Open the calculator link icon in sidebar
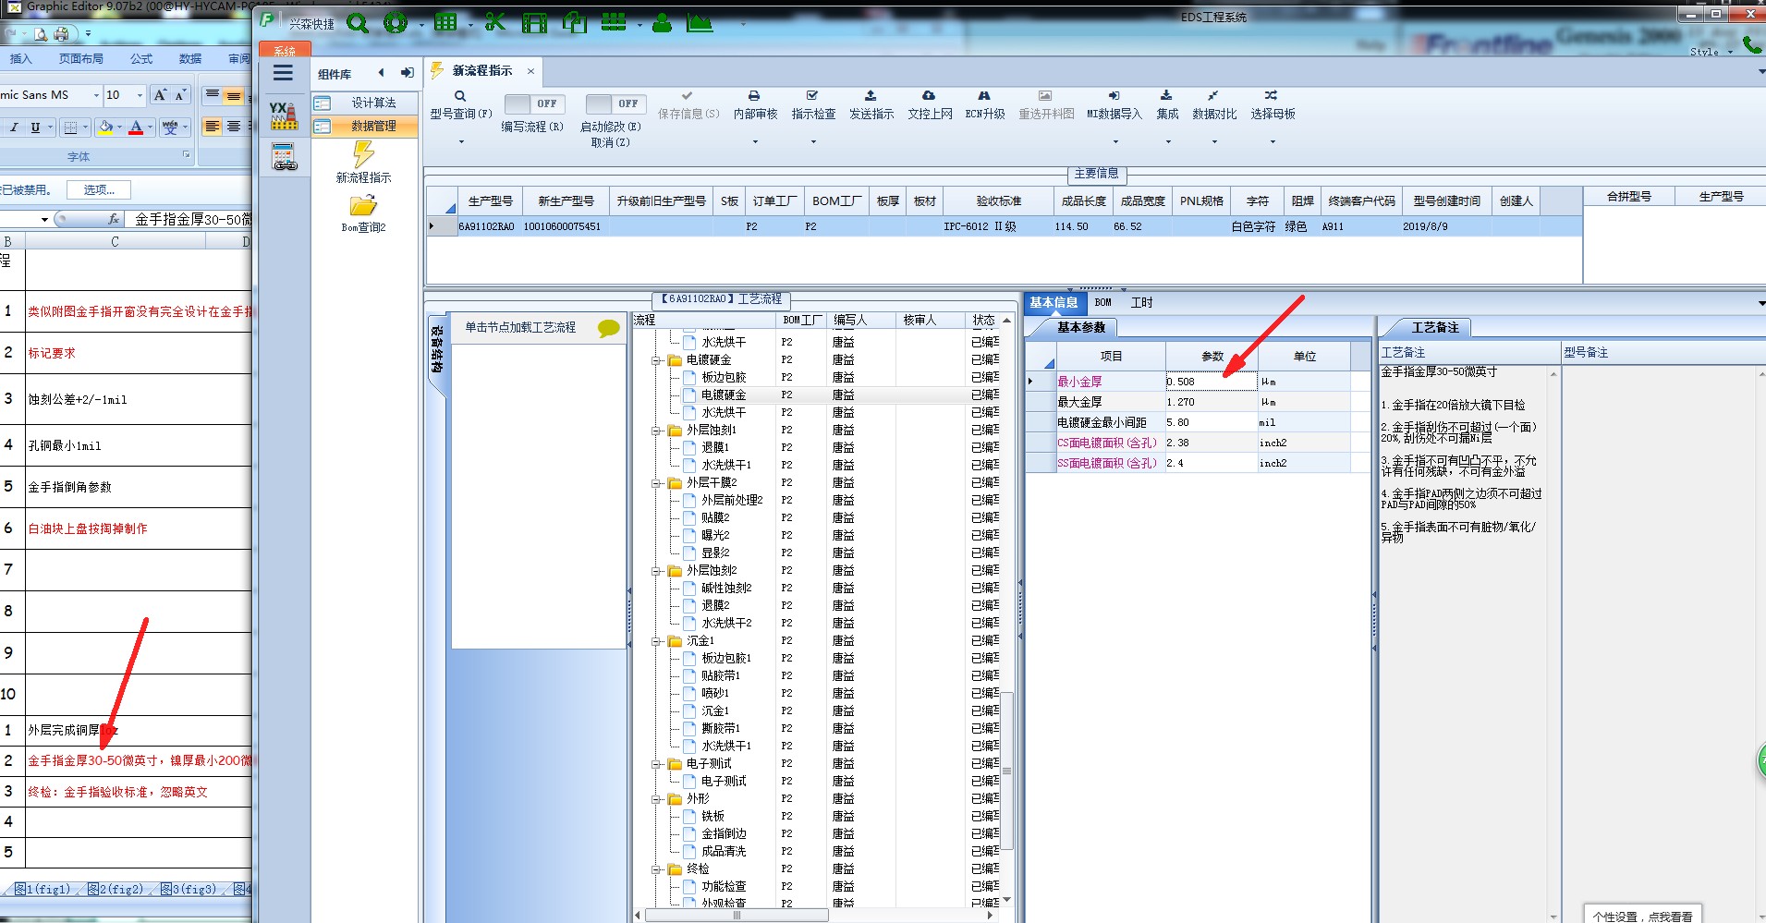 point(285,157)
